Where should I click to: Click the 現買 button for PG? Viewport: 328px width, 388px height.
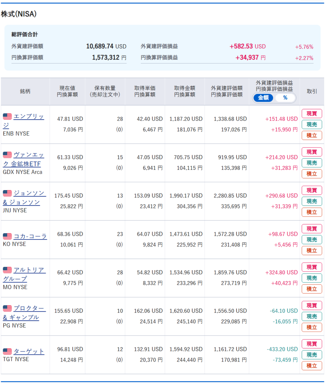tap(312, 305)
